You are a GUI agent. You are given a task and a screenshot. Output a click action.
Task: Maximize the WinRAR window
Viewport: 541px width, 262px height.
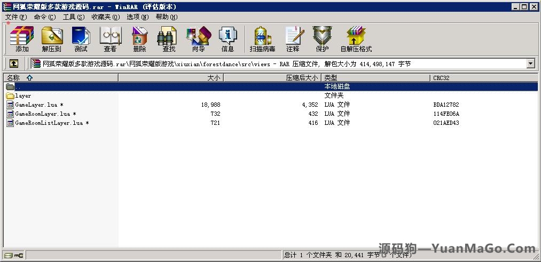pos(523,6)
